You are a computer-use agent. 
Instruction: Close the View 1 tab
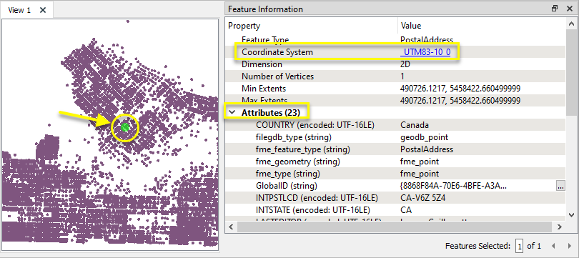pyautogui.click(x=43, y=10)
